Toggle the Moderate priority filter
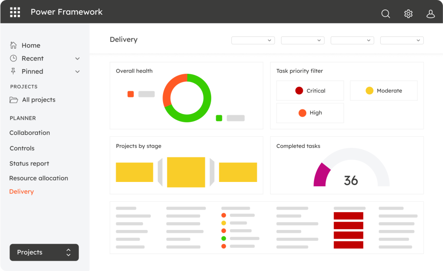The width and height of the screenshot is (443, 271). (383, 91)
